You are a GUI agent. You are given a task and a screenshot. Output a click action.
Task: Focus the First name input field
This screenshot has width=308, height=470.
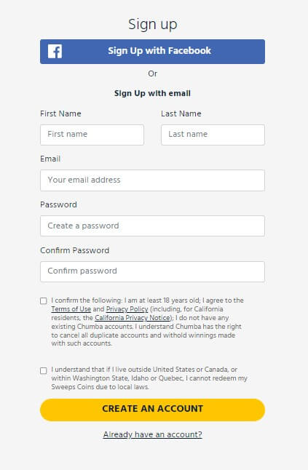(92, 135)
